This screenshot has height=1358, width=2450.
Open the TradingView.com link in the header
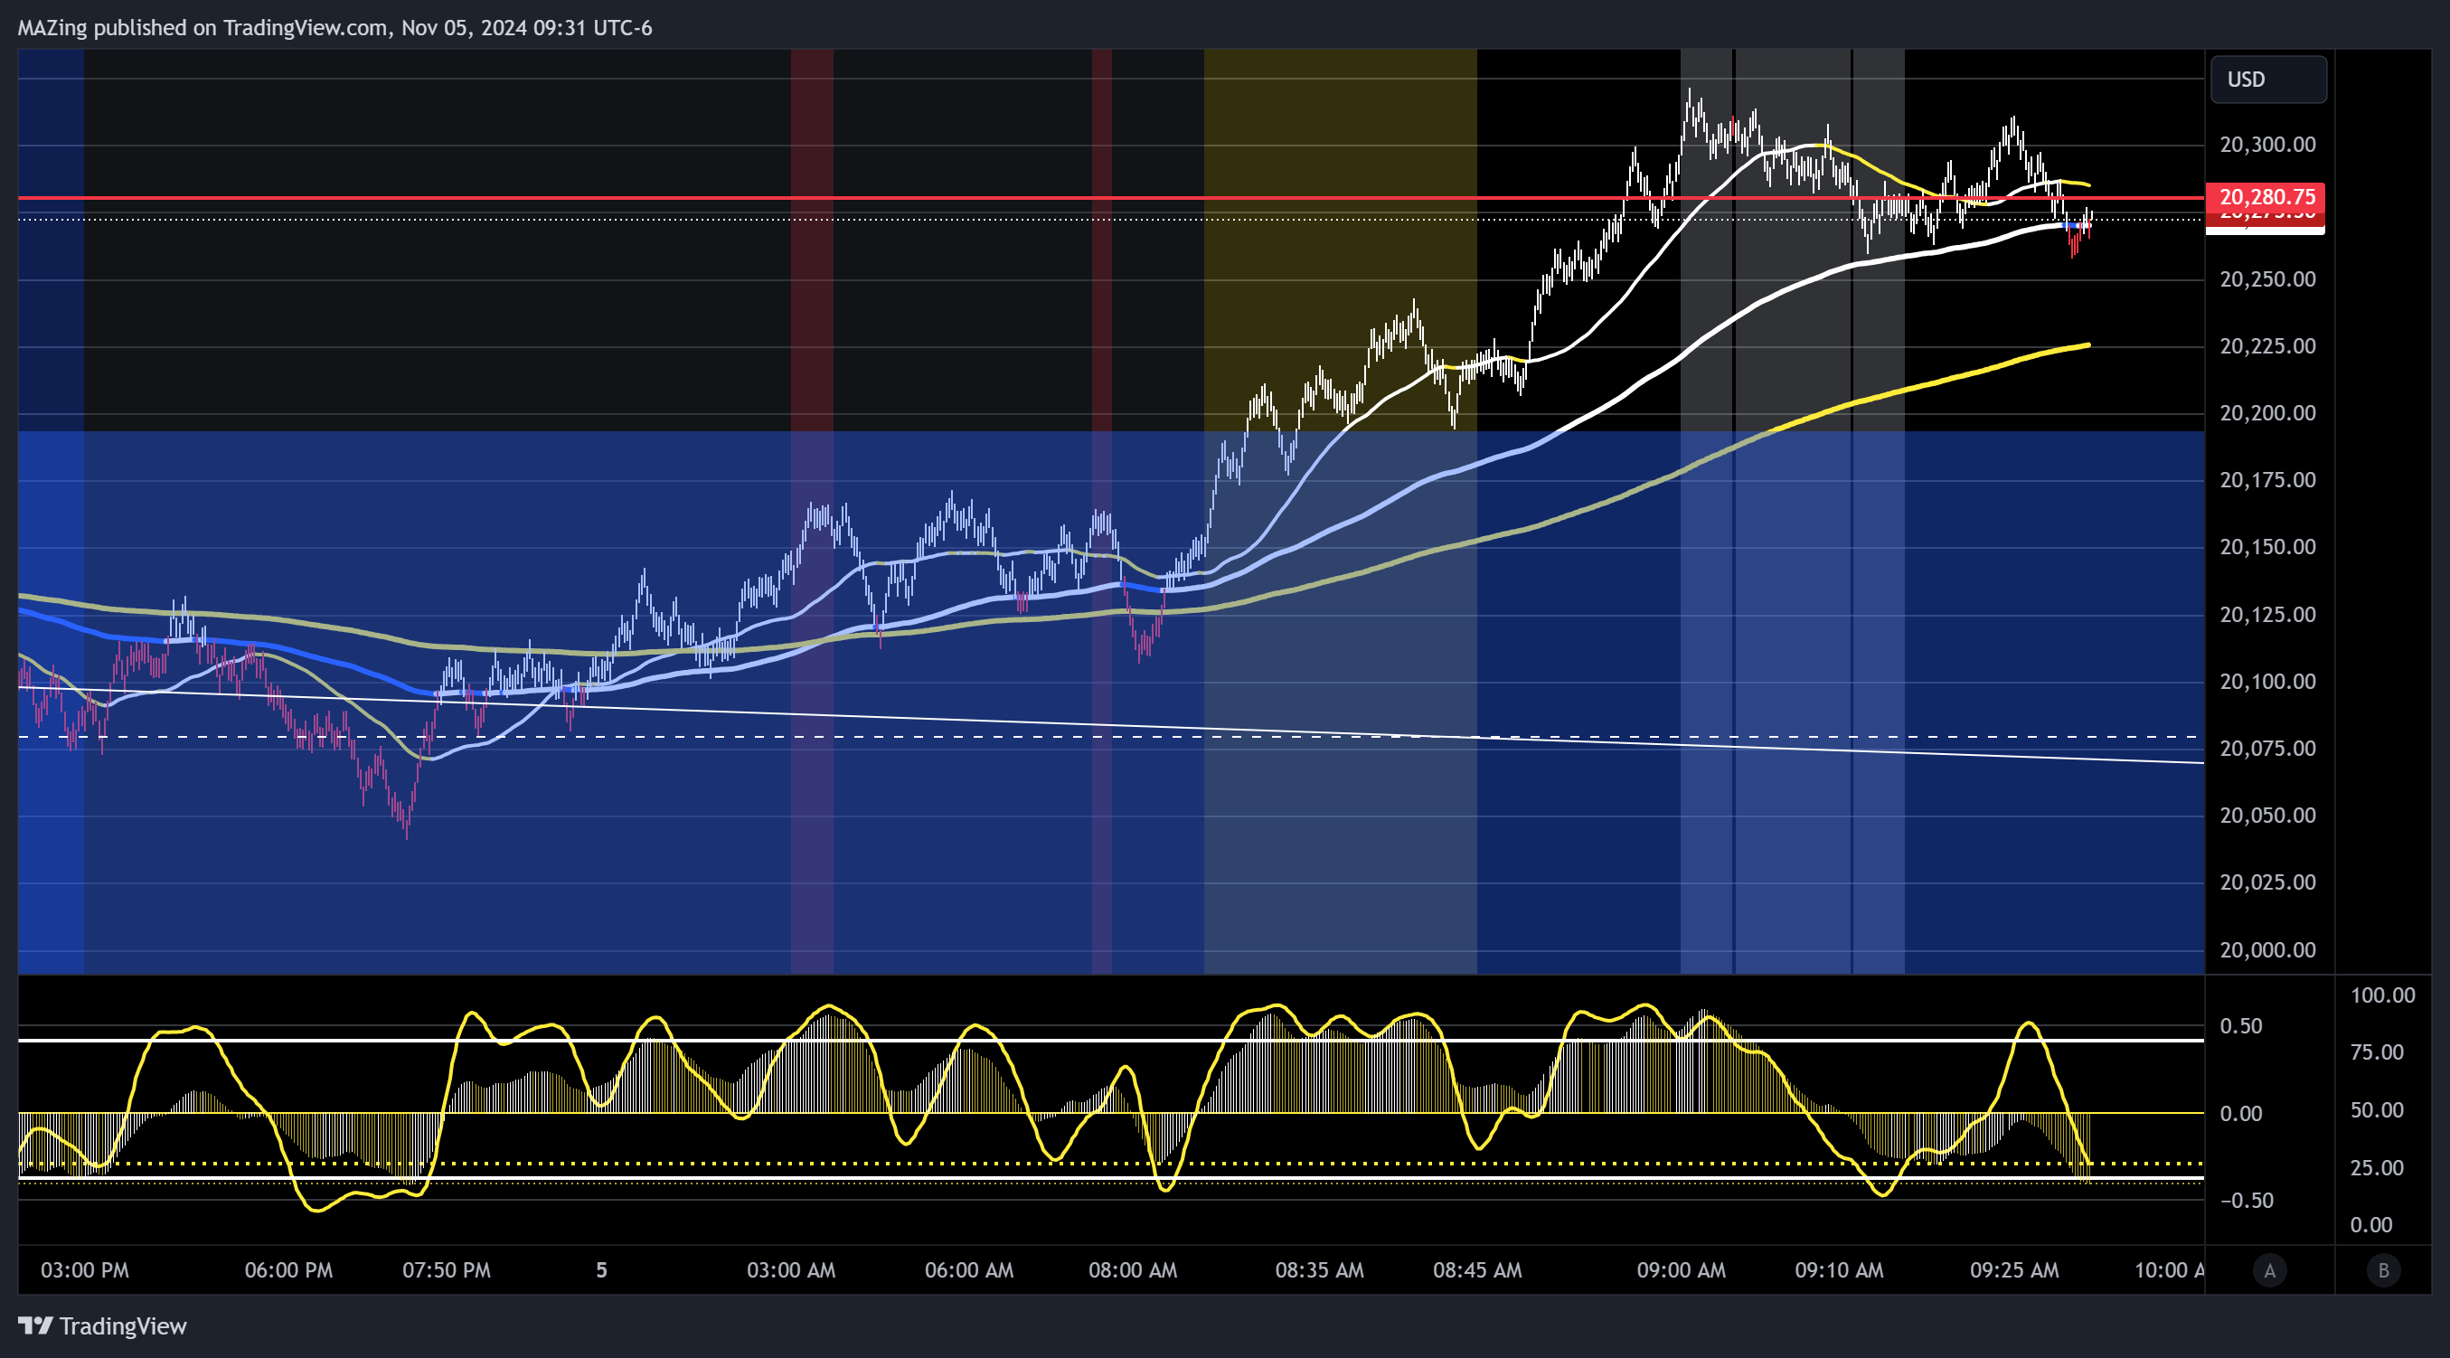305,28
